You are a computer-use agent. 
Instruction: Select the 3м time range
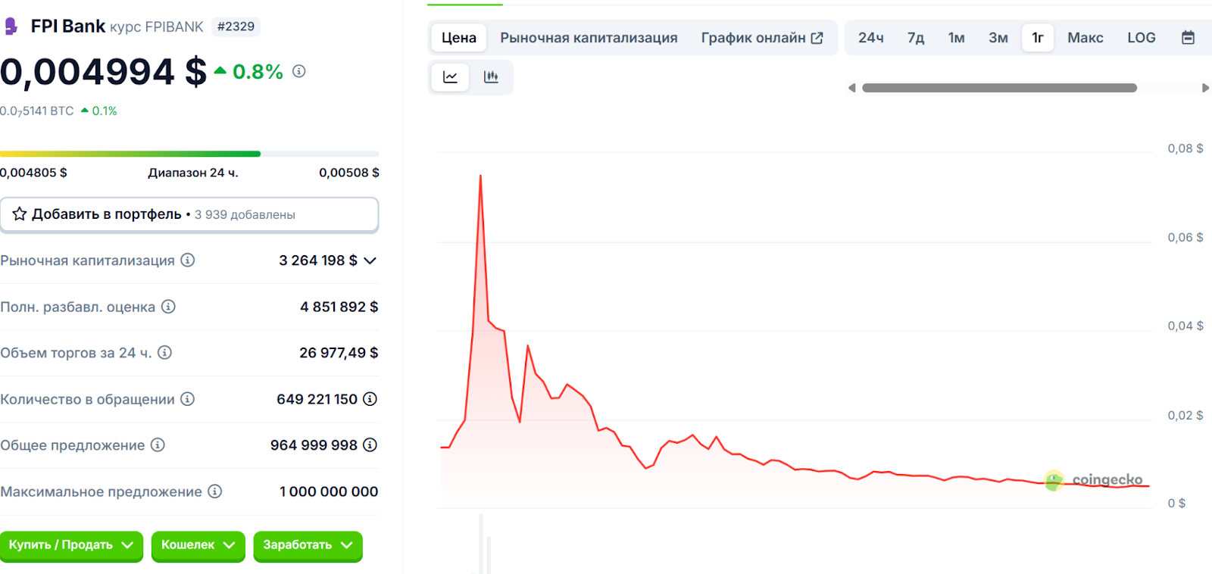point(998,38)
